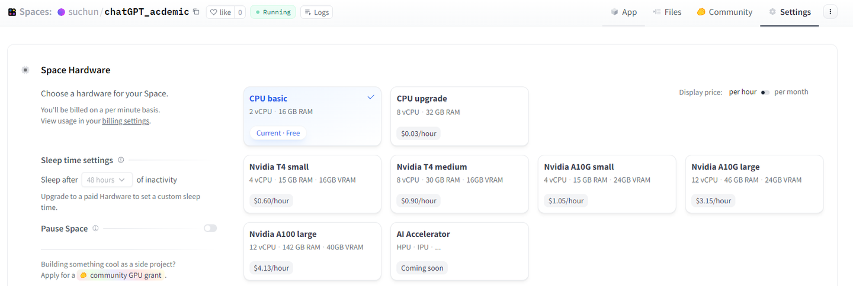Select the Nvidia A10G large hardware card
Viewport: 853px width, 286px height.
pyautogui.click(x=753, y=184)
